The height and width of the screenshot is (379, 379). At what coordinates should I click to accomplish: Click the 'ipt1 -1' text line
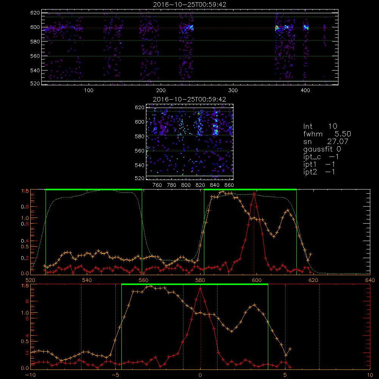(319, 164)
